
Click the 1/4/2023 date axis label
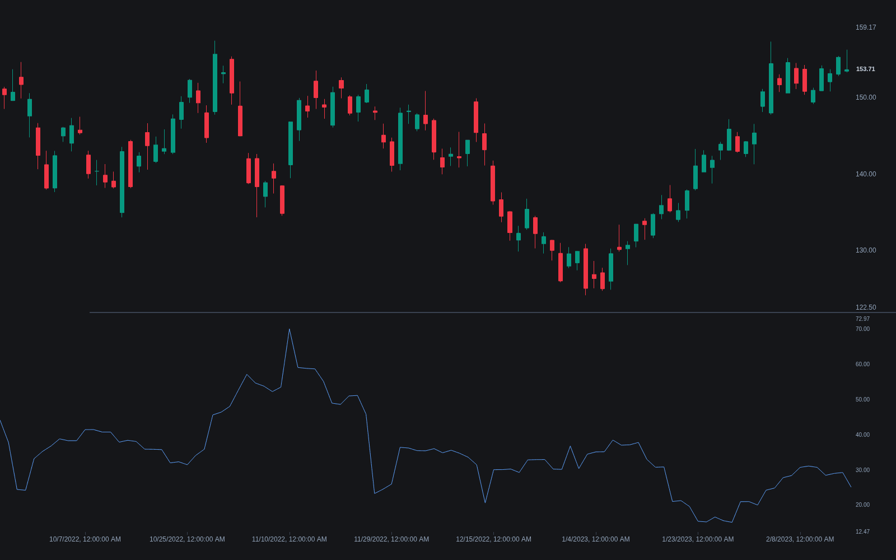click(x=596, y=539)
